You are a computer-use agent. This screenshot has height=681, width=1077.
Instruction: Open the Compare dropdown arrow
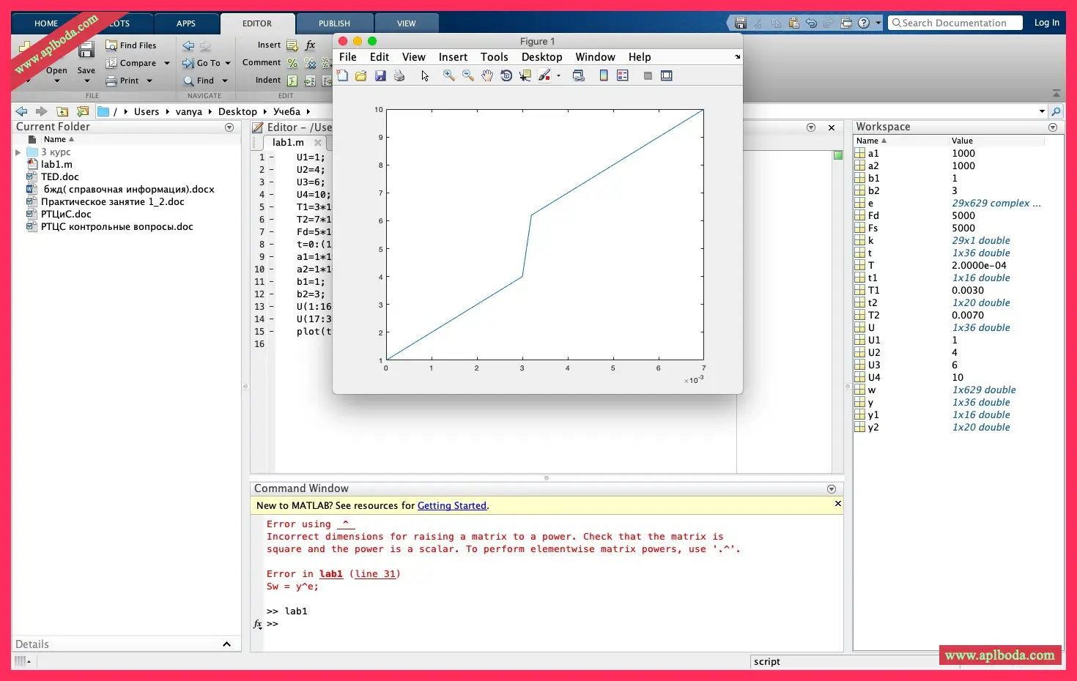(167, 64)
